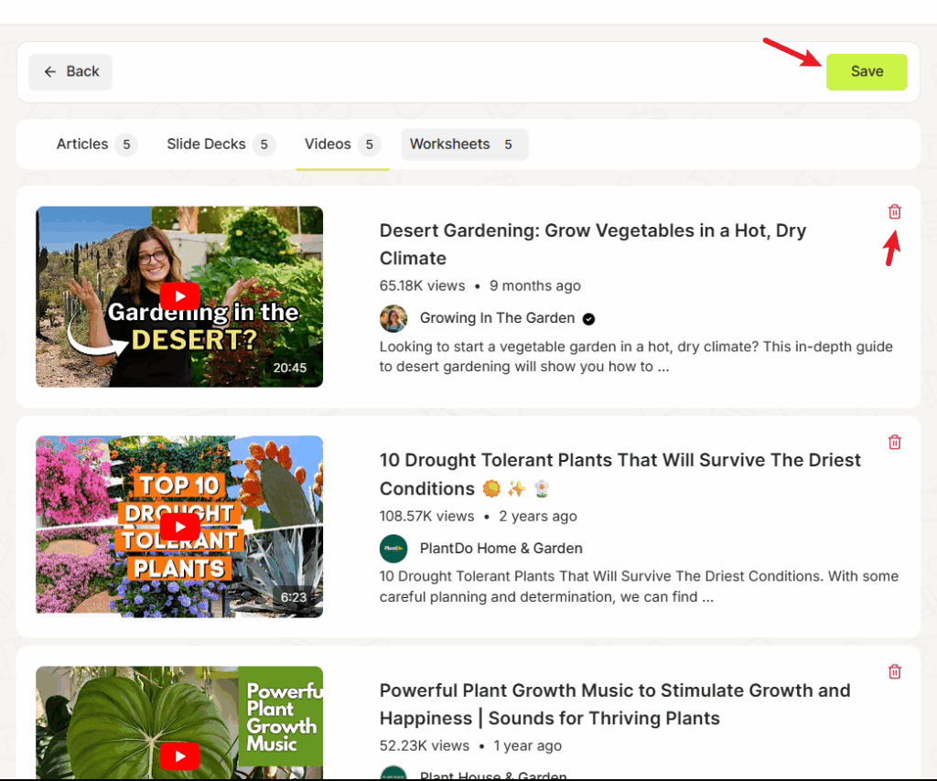Switch to the Slide Decks tab
Image resolution: width=937 pixels, height=781 pixels.
(x=221, y=144)
